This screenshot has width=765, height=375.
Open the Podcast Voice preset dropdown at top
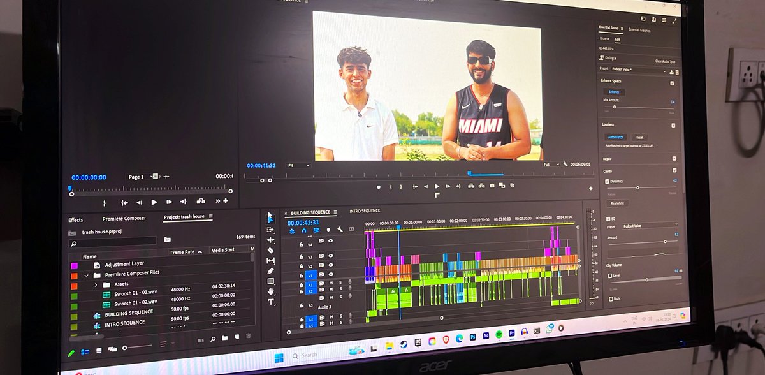click(638, 70)
